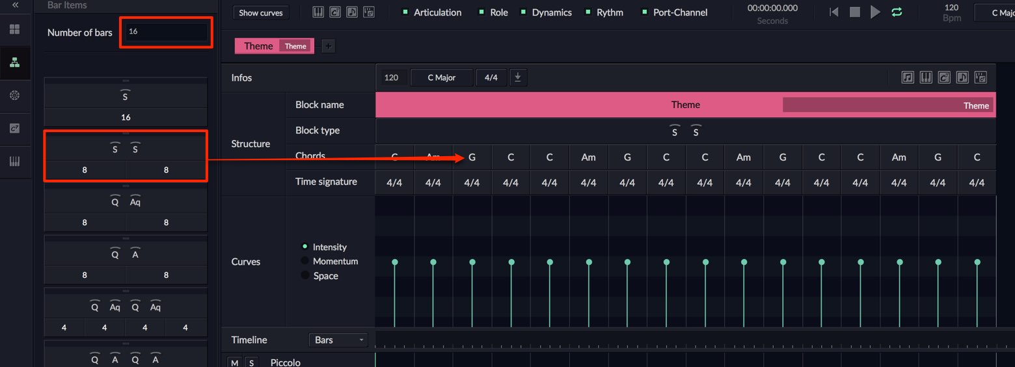Toggle the Articulation indicator

(x=432, y=12)
